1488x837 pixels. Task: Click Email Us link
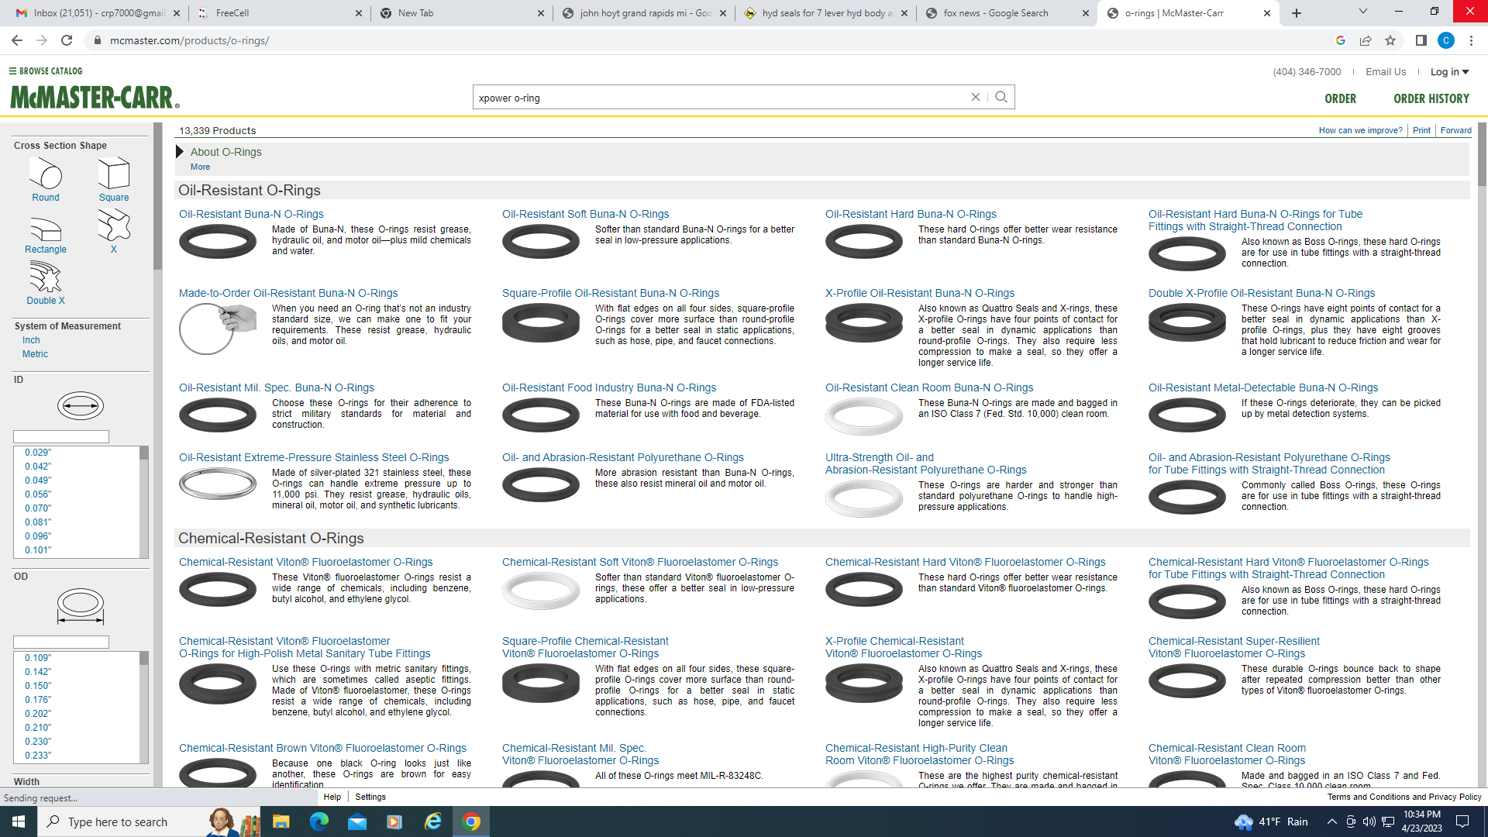1386,72
